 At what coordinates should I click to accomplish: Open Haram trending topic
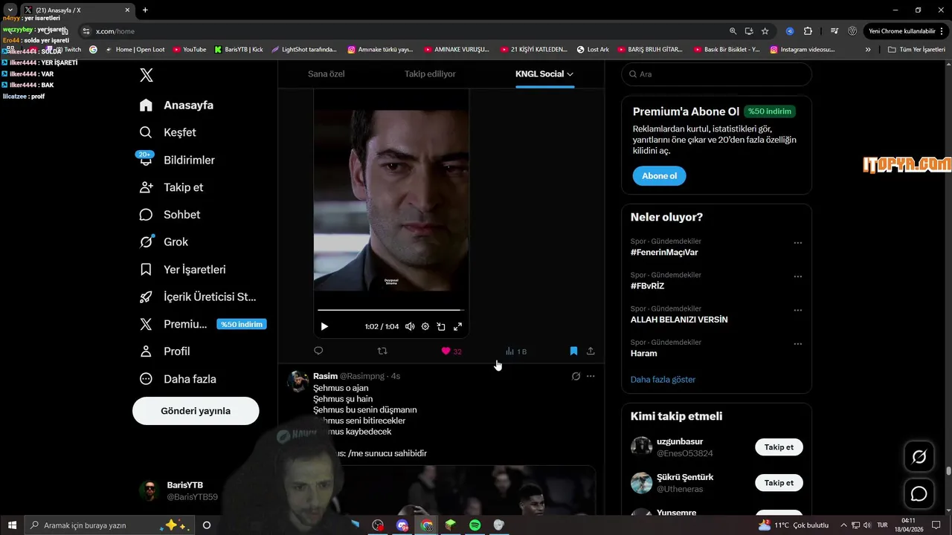[644, 353]
